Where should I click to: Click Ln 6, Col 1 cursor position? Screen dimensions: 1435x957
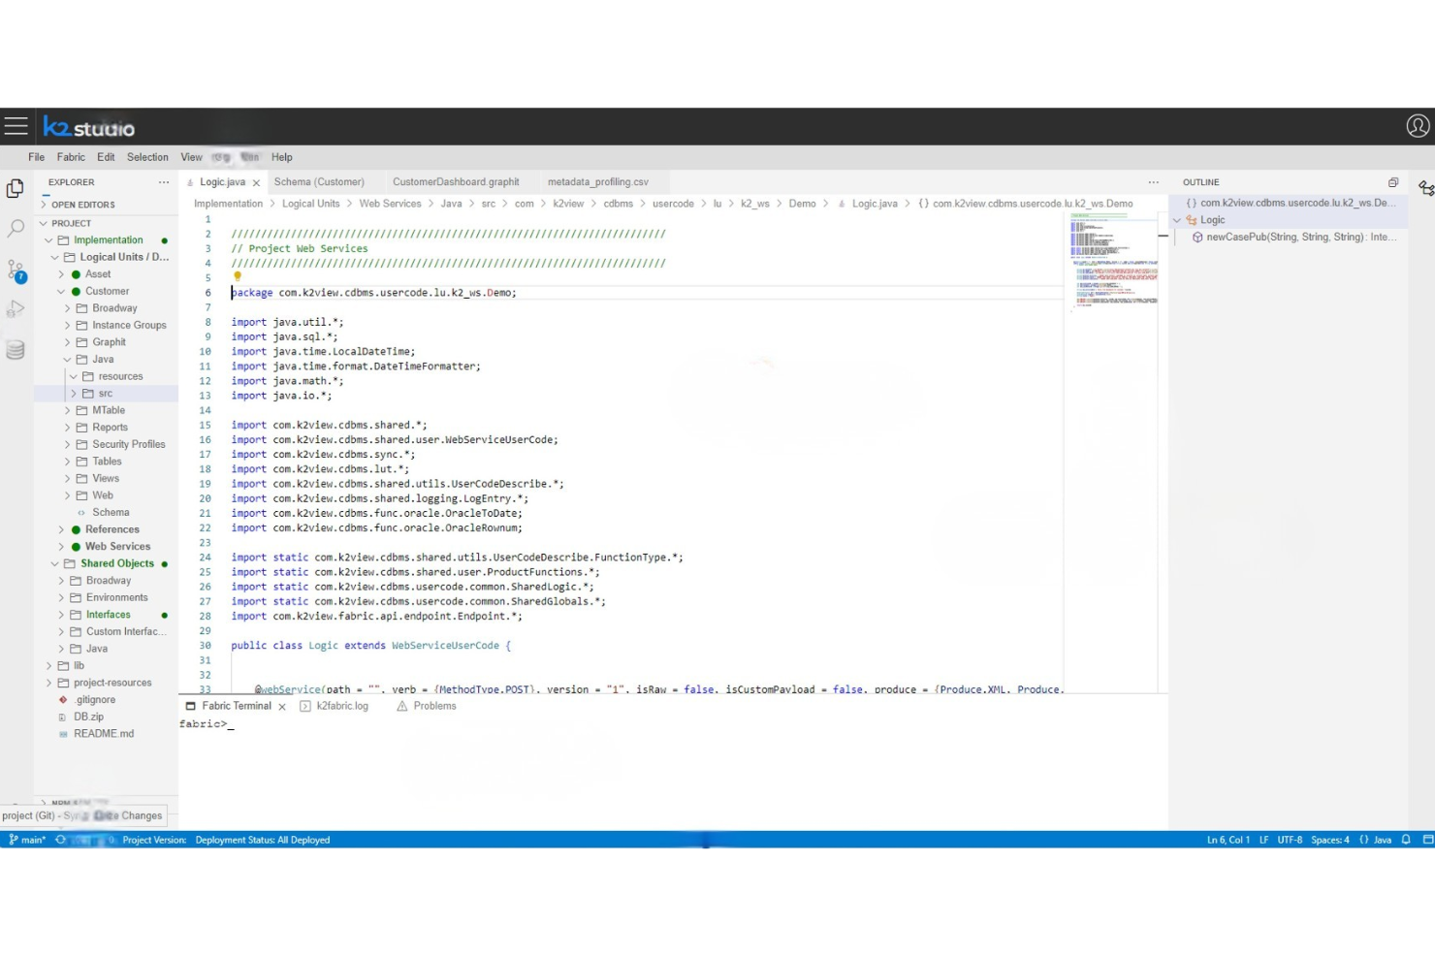1228,840
